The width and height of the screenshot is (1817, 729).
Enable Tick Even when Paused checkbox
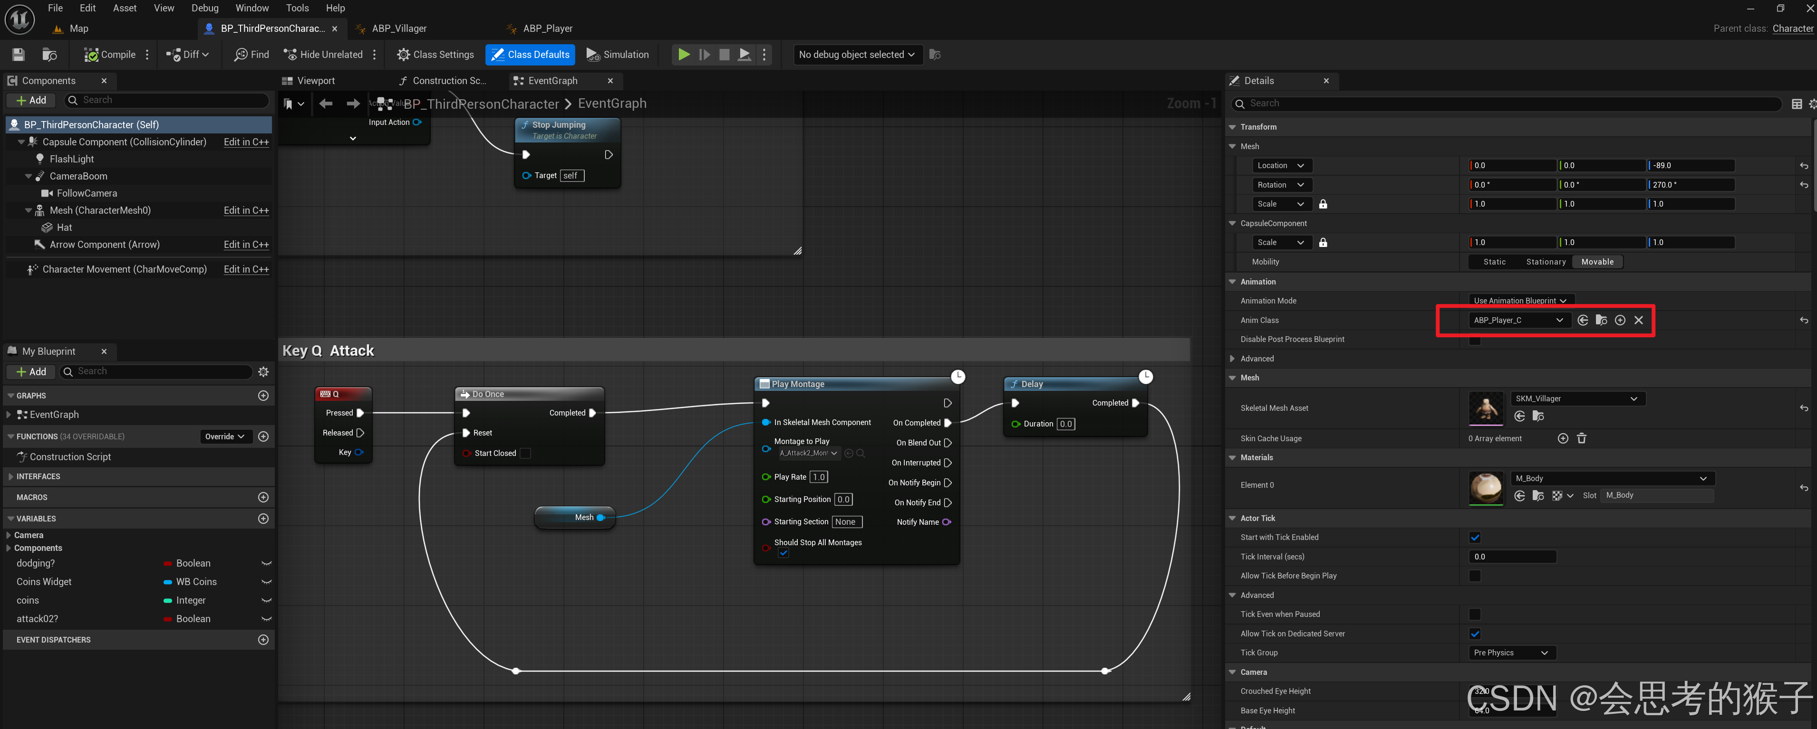coord(1474,614)
